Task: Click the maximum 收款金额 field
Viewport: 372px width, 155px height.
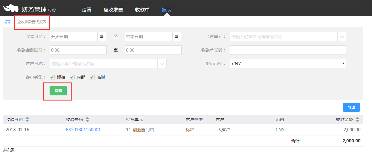Action: [x=153, y=50]
